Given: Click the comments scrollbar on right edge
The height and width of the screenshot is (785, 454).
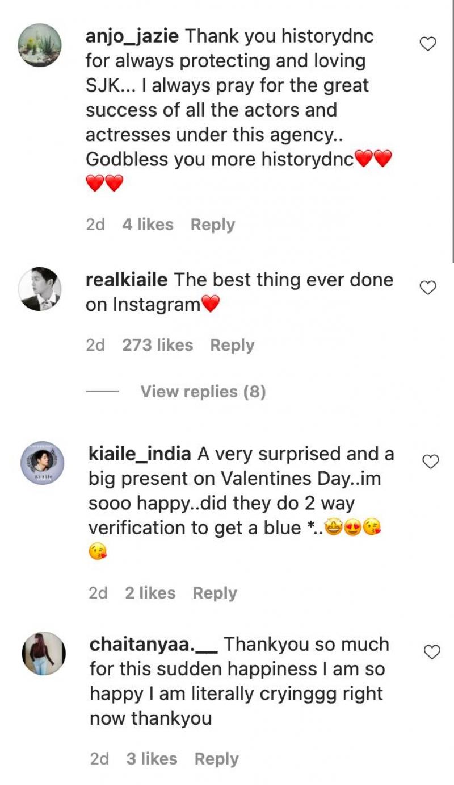Looking at the screenshot, I should click(x=452, y=131).
